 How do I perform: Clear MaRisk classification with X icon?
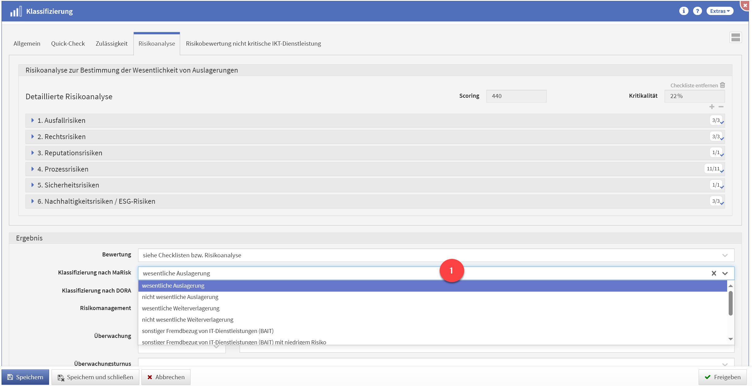714,273
